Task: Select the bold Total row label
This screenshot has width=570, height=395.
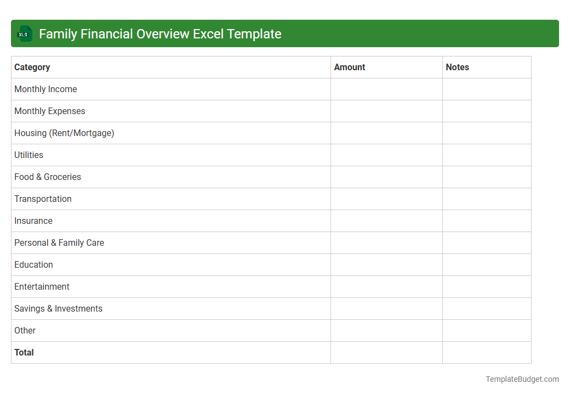Action: coord(24,352)
